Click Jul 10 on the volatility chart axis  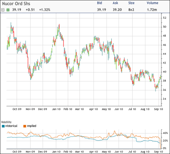132,151
